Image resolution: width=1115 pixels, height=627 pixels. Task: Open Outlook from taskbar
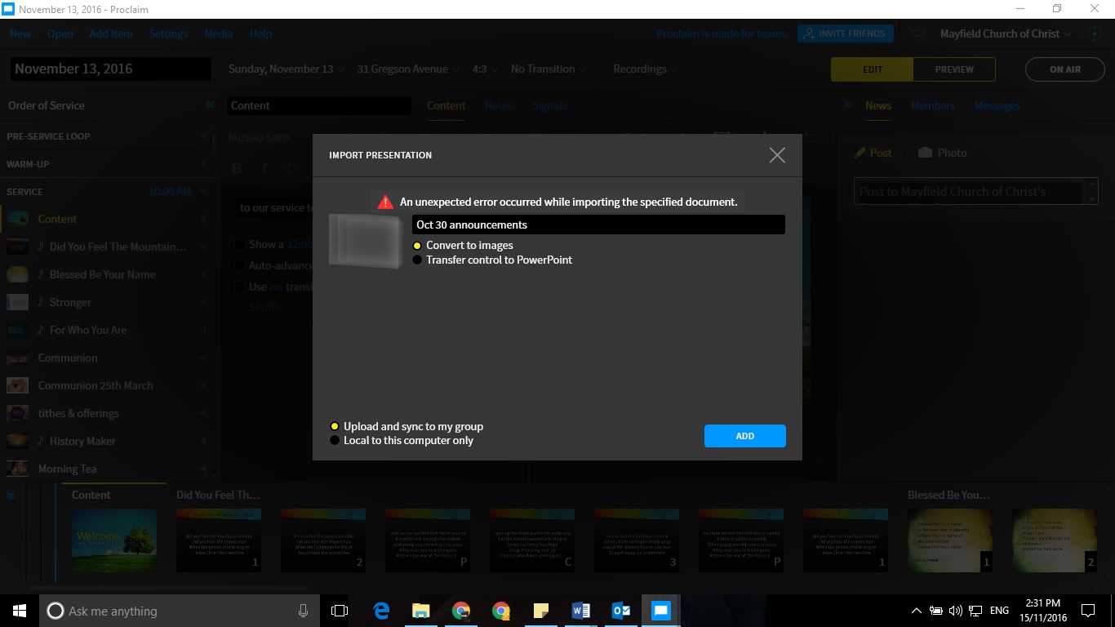tap(621, 611)
